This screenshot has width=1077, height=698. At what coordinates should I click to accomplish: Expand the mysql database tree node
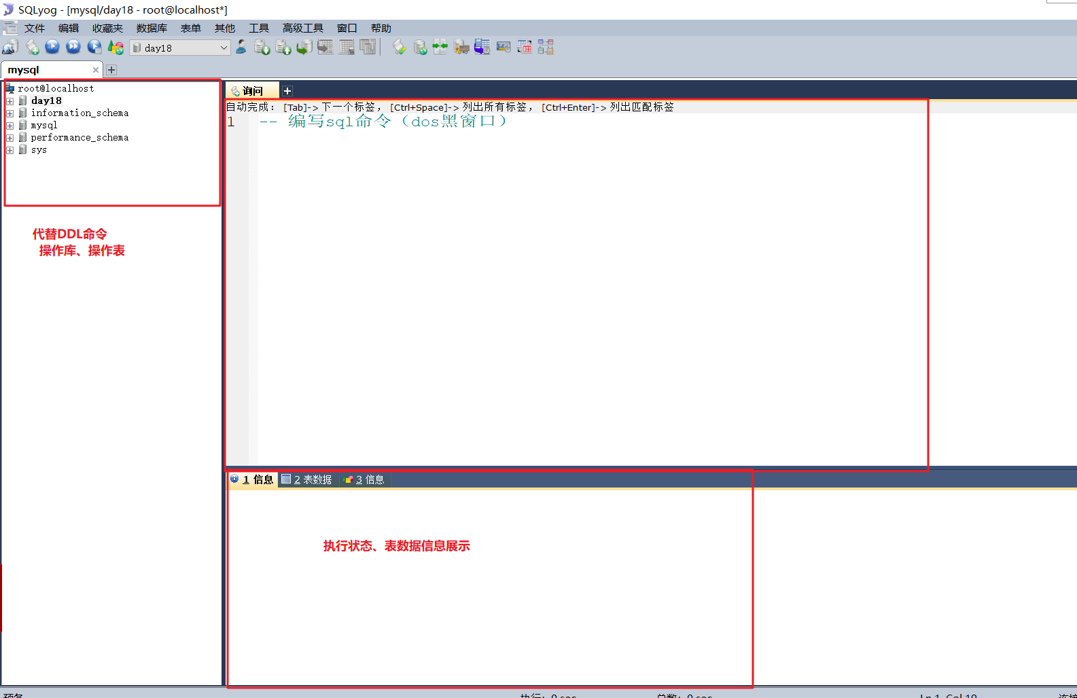click(x=10, y=126)
